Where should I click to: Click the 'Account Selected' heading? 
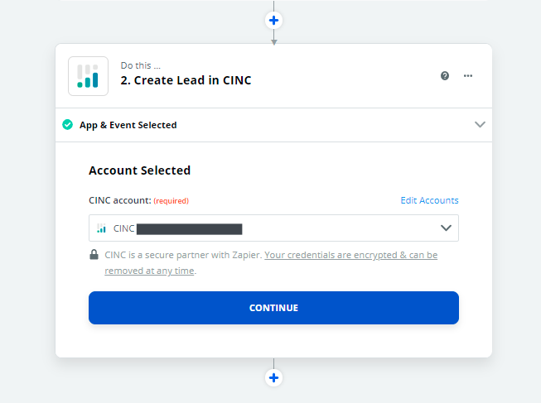(x=139, y=170)
